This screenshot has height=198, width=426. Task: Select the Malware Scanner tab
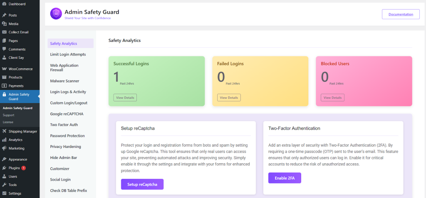tap(64, 81)
